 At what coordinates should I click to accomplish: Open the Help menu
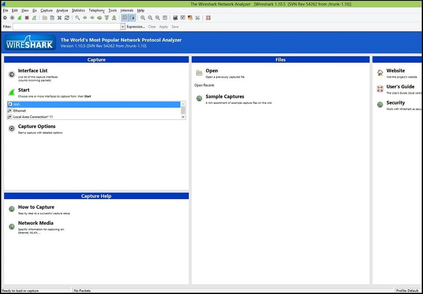click(141, 11)
